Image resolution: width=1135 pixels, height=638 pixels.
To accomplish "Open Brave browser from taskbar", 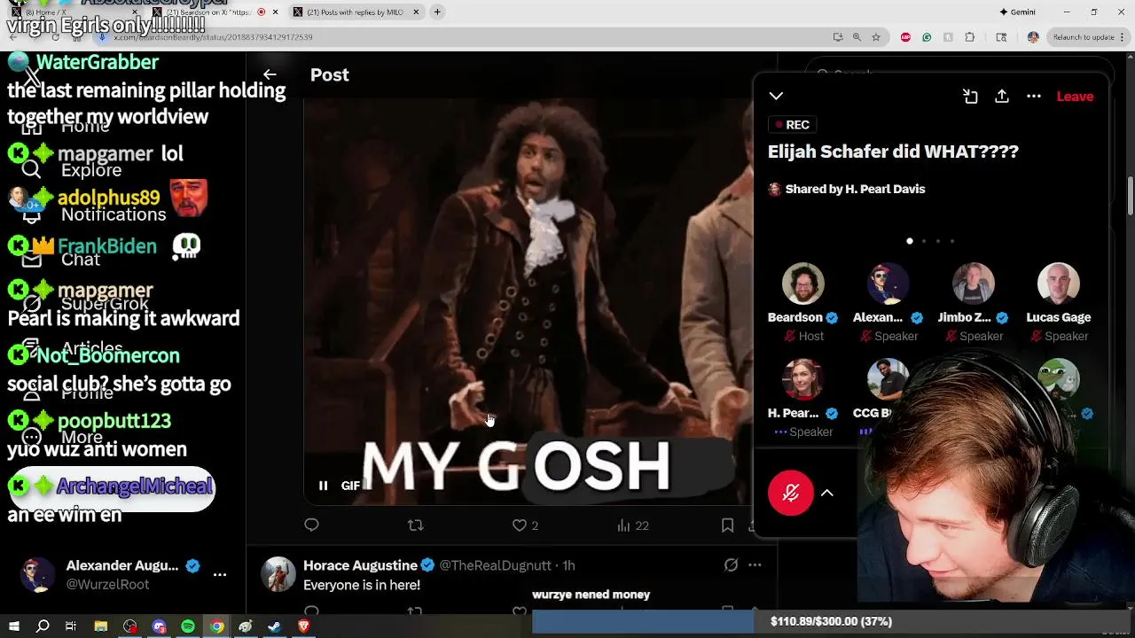I will tap(303, 626).
